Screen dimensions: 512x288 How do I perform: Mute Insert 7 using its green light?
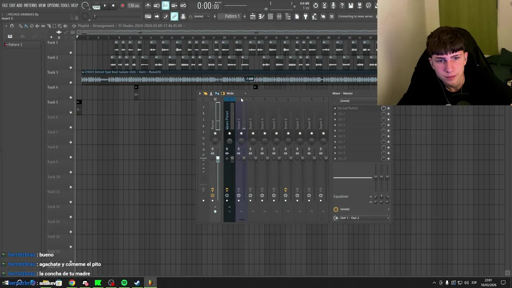tap(300, 134)
